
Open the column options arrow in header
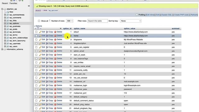pos(61,28)
